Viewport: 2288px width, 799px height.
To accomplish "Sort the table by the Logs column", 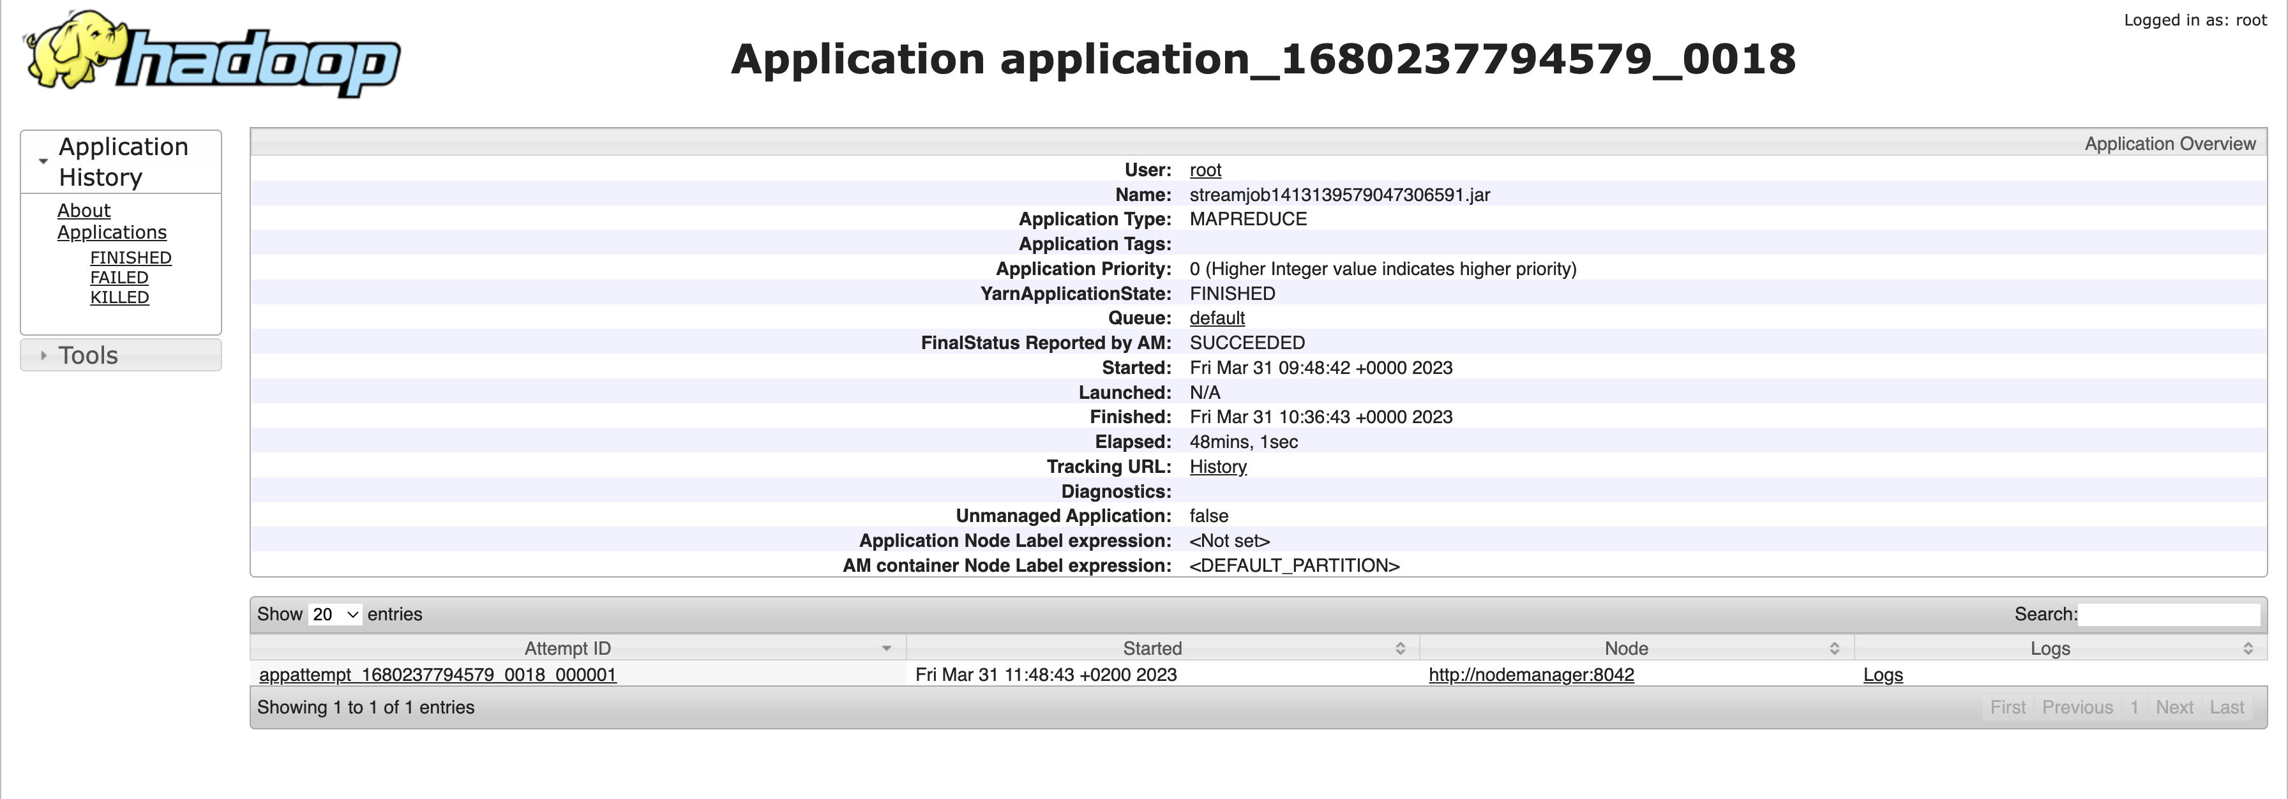I will tap(2049, 649).
